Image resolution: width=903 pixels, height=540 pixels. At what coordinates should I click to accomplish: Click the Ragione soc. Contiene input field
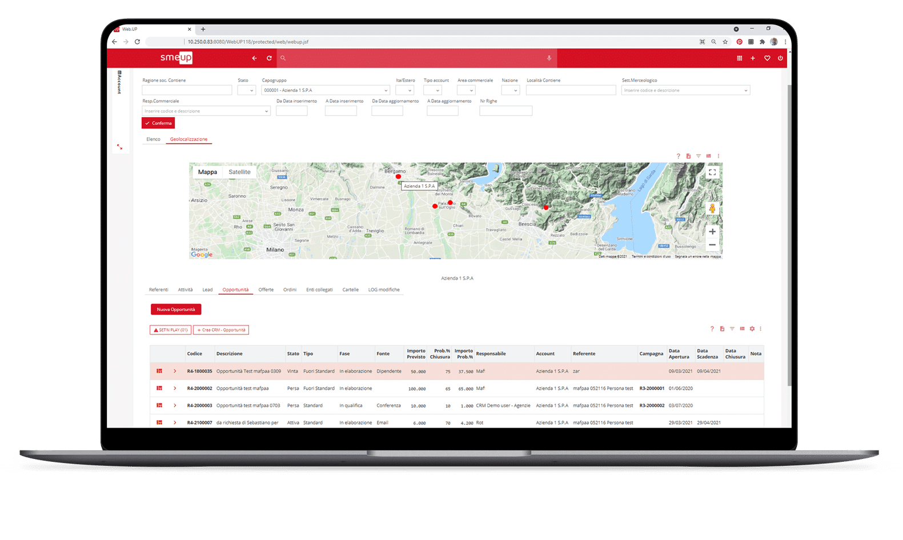[x=187, y=90]
